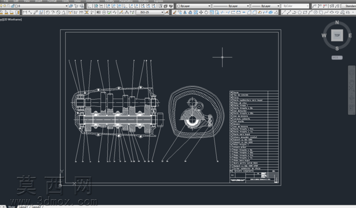Click the Erase tool in Modify toolbar
The height and width of the screenshot is (208, 356).
click(174, 12)
